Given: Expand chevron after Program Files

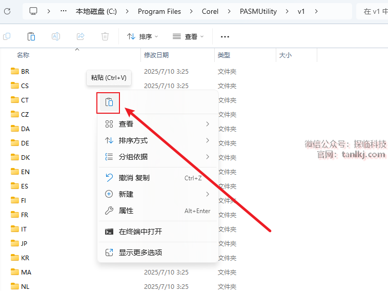Looking at the screenshot, I should click(191, 11).
